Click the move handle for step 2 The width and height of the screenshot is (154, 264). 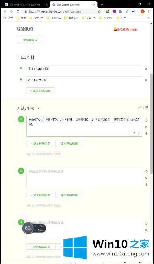[x=146, y=172]
